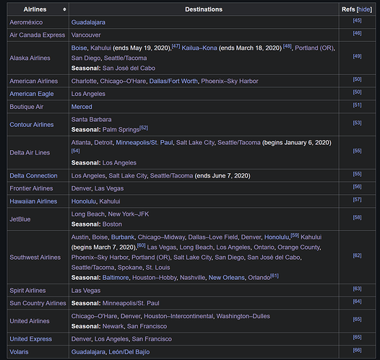This screenshot has height=360, width=380.
Task: Open Sun Country Airlines page
Action: [38, 303]
